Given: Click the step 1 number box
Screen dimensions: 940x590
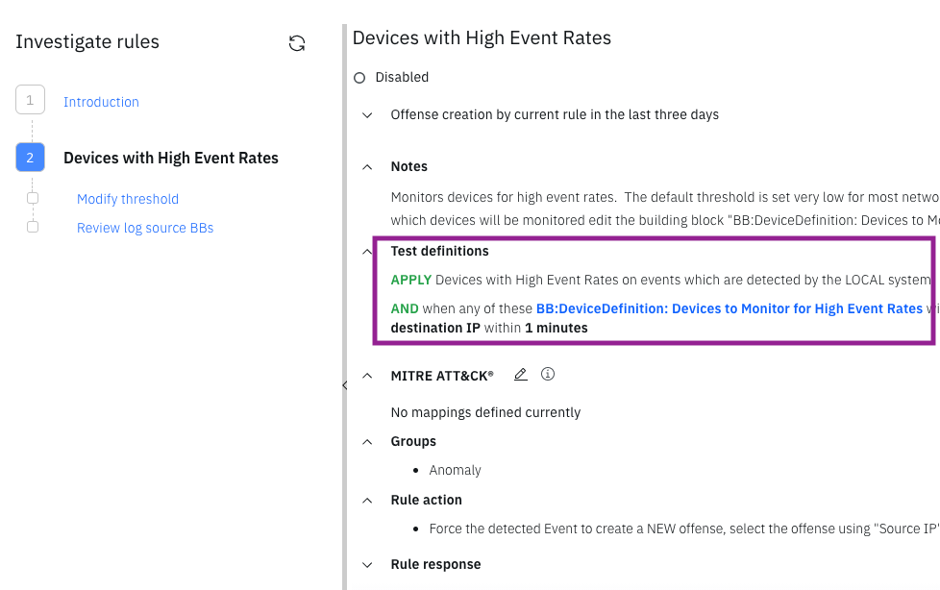Looking at the screenshot, I should (30, 100).
